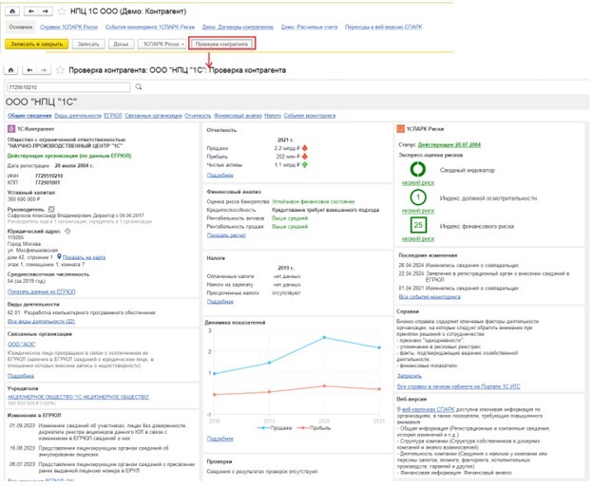Click the red down arrow next to Продажи

click(305, 148)
